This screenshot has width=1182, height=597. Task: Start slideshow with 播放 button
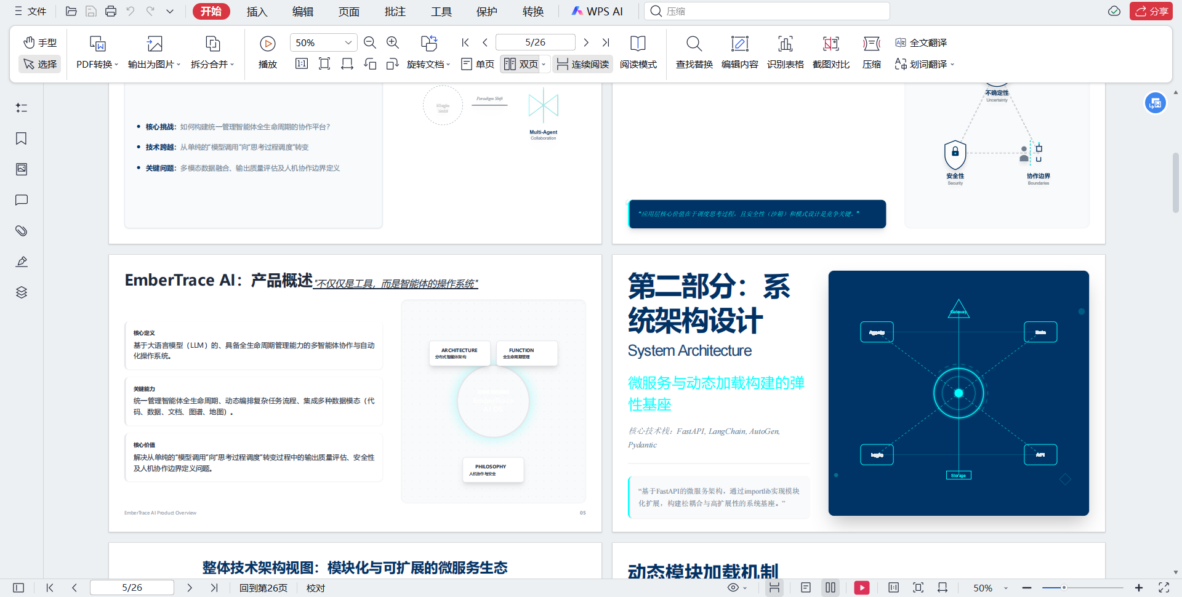[267, 52]
